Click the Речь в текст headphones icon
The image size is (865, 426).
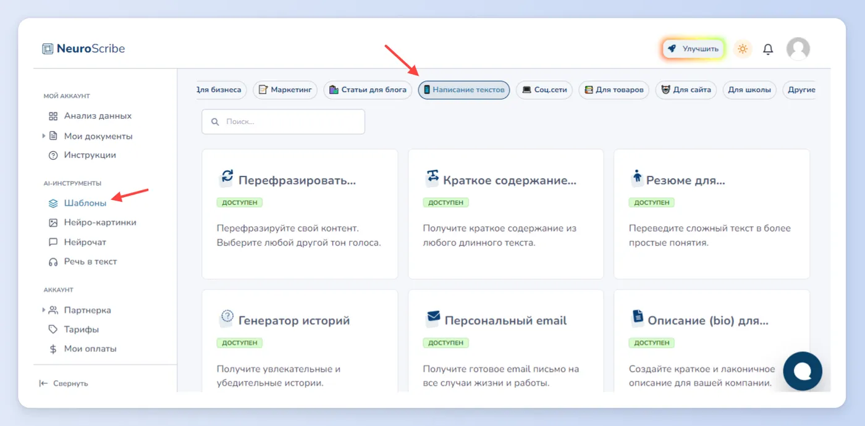[53, 262]
